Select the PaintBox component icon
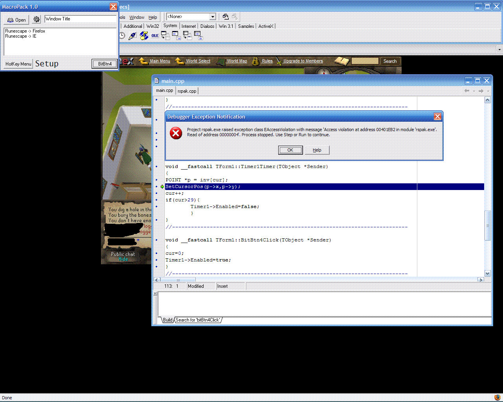The height and width of the screenshot is (402, 503). tap(132, 36)
